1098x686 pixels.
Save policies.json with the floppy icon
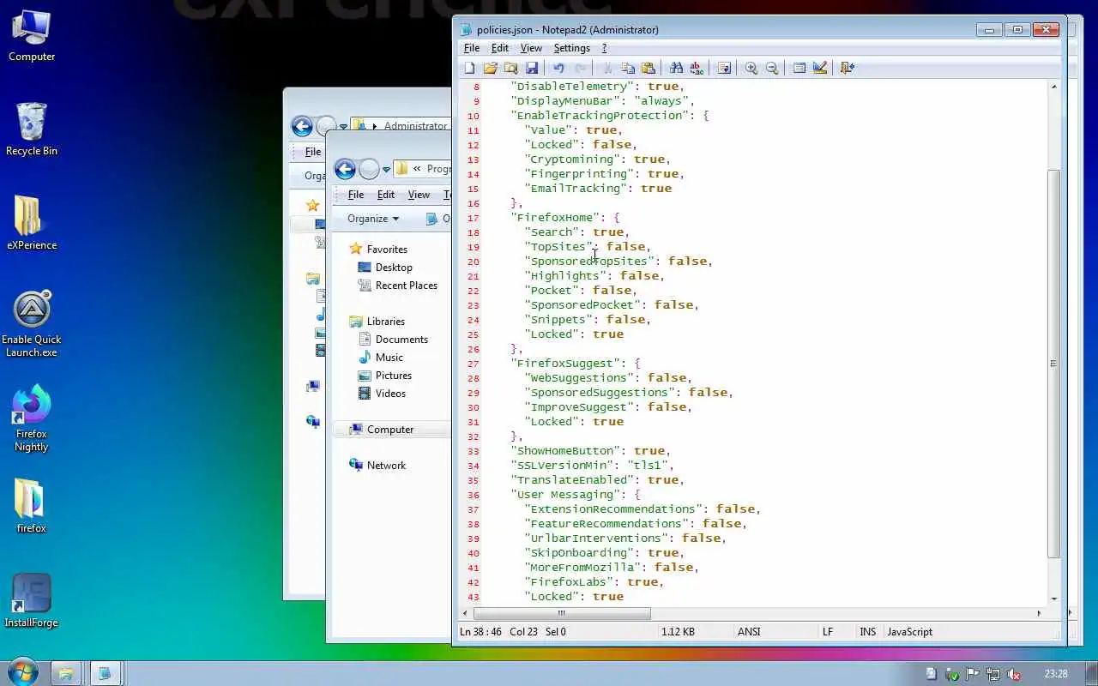531,68
